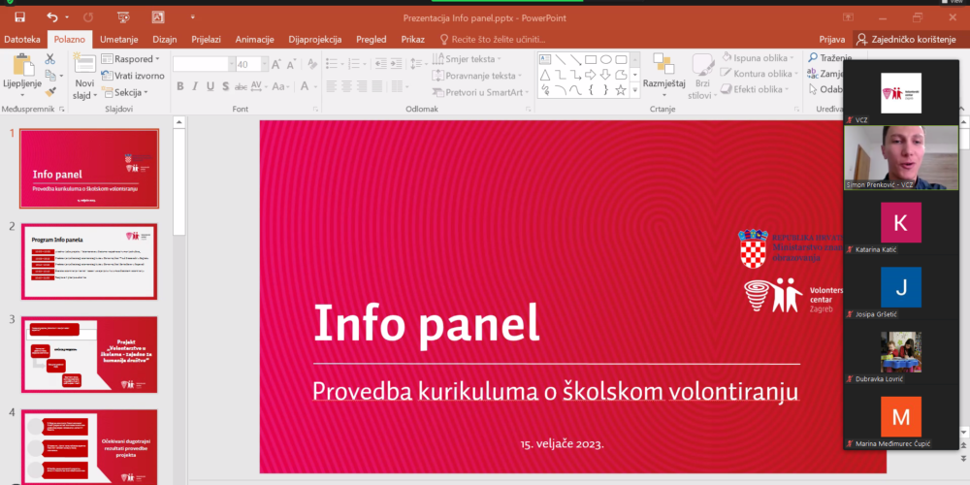This screenshot has height=485, width=970.
Task: Open the font size dropdown
Action: point(263,64)
